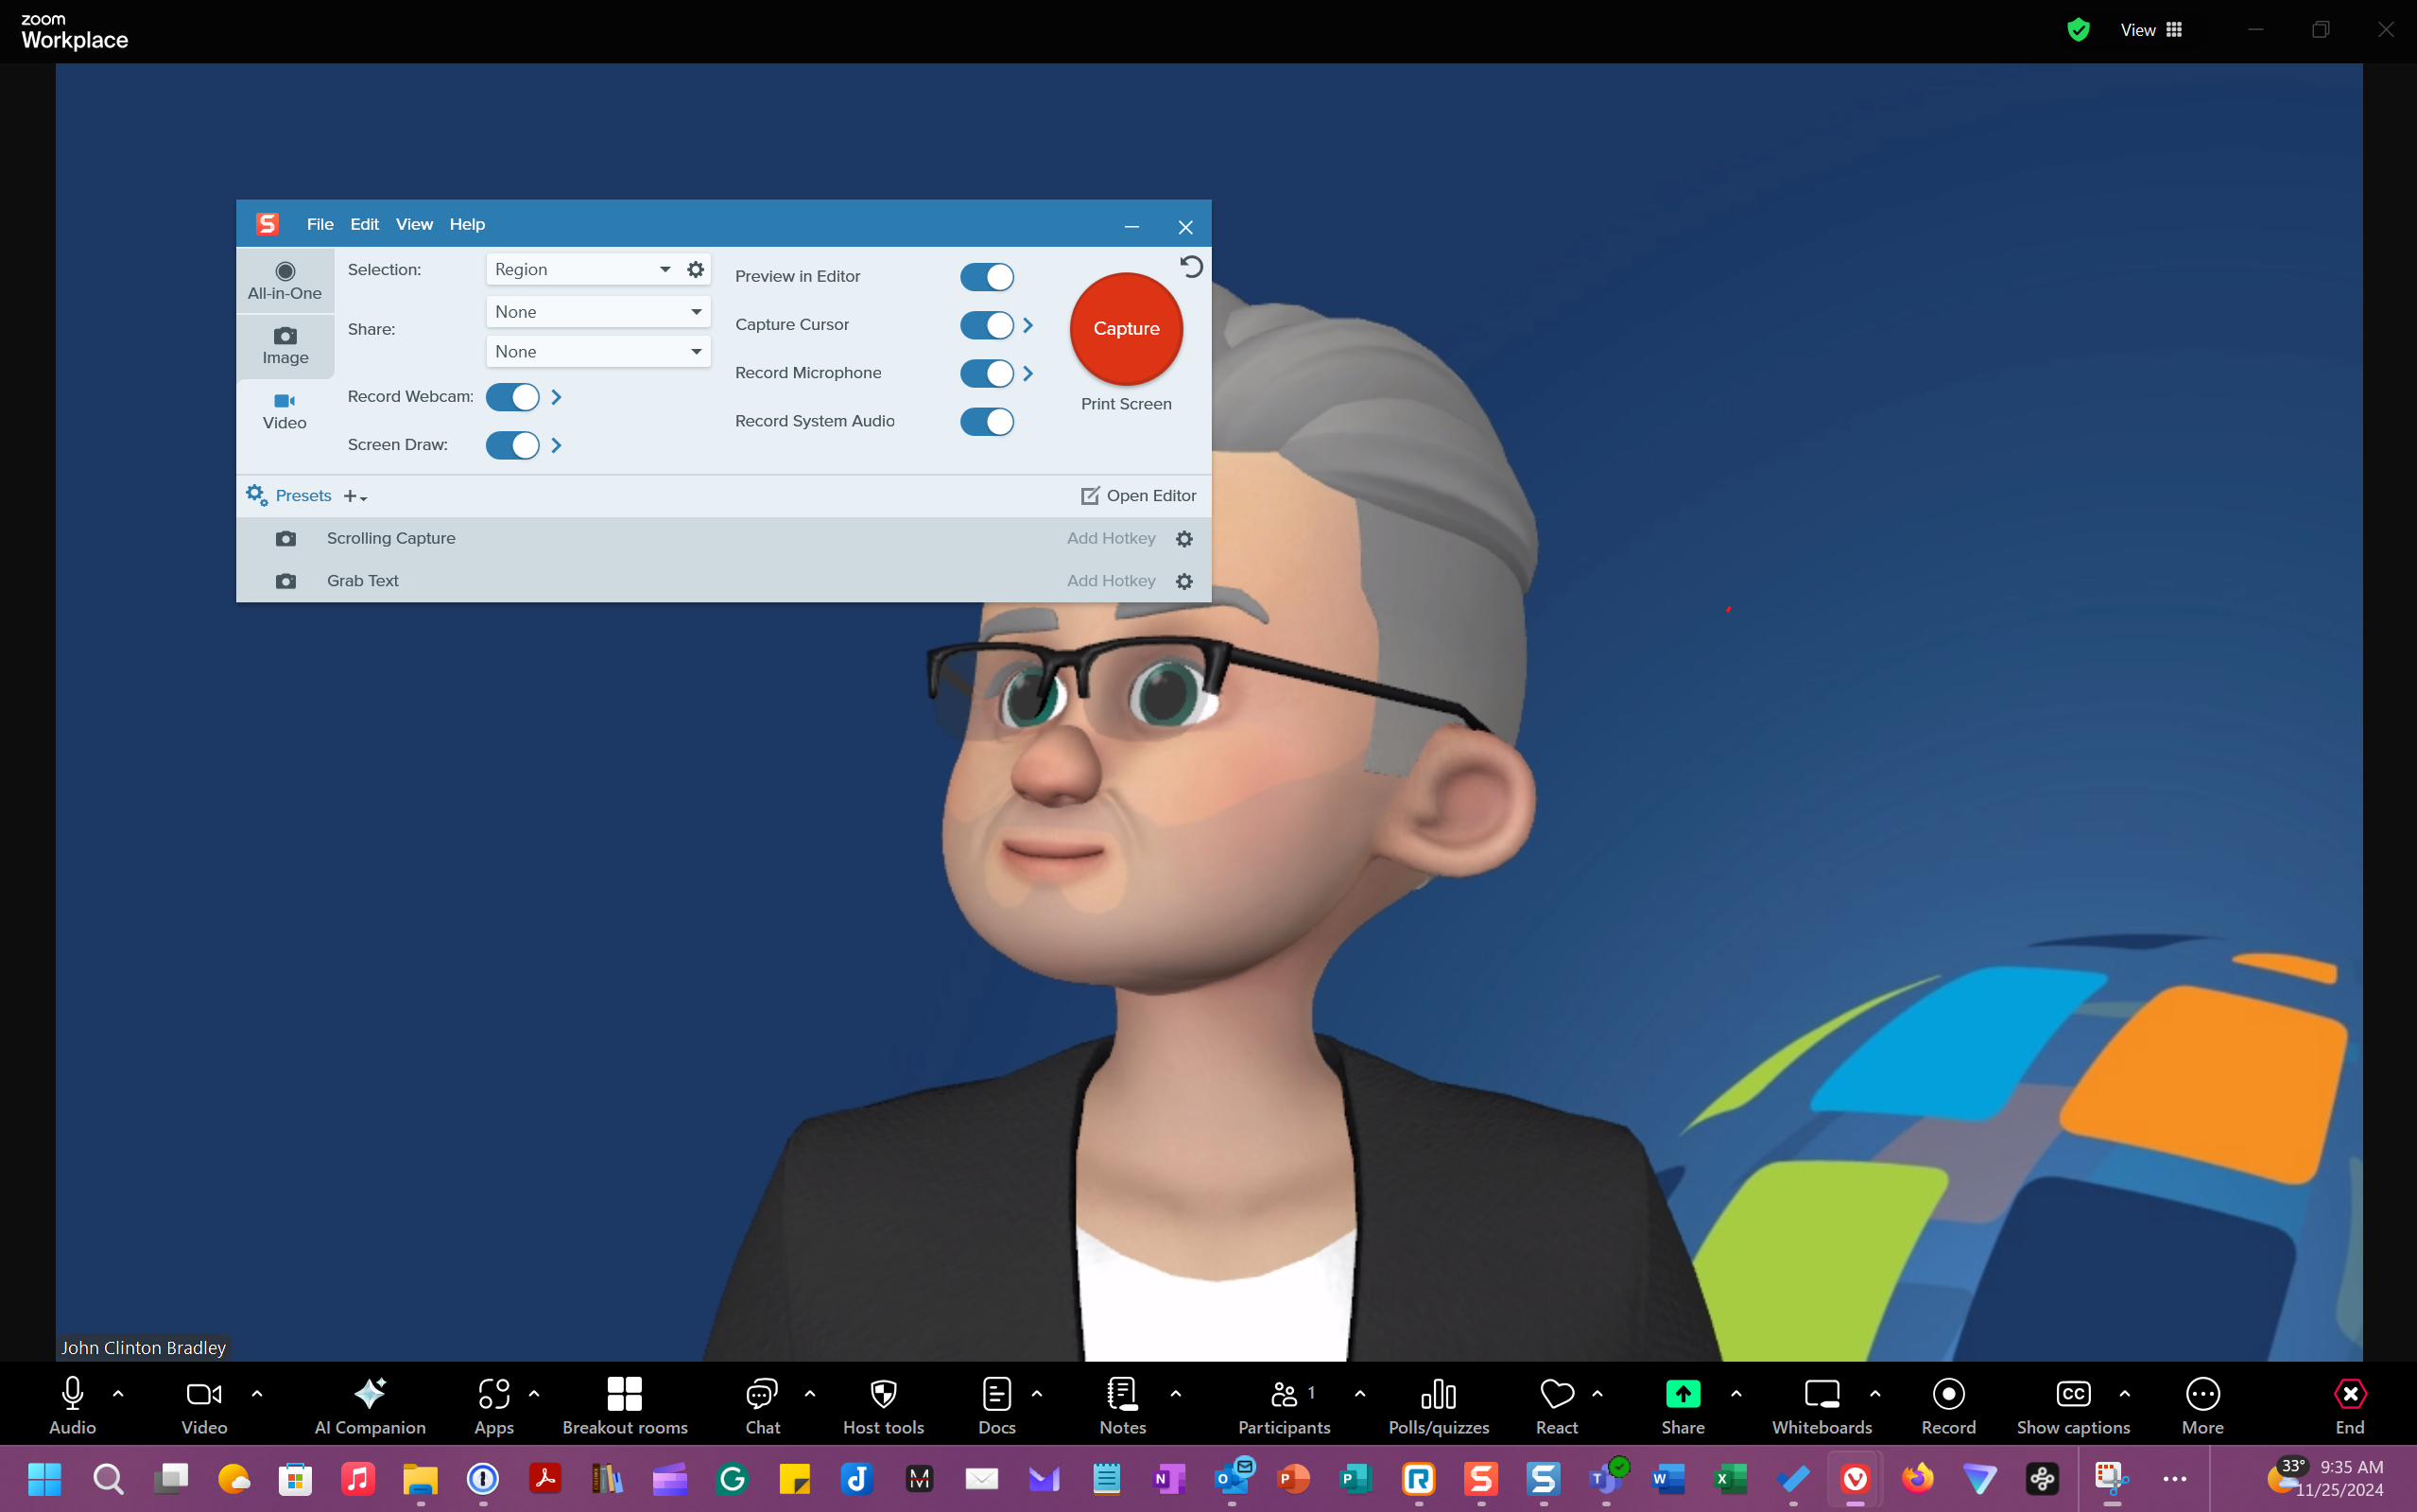Toggle Preview in Editor switch
The image size is (2417, 1512).
(x=987, y=277)
